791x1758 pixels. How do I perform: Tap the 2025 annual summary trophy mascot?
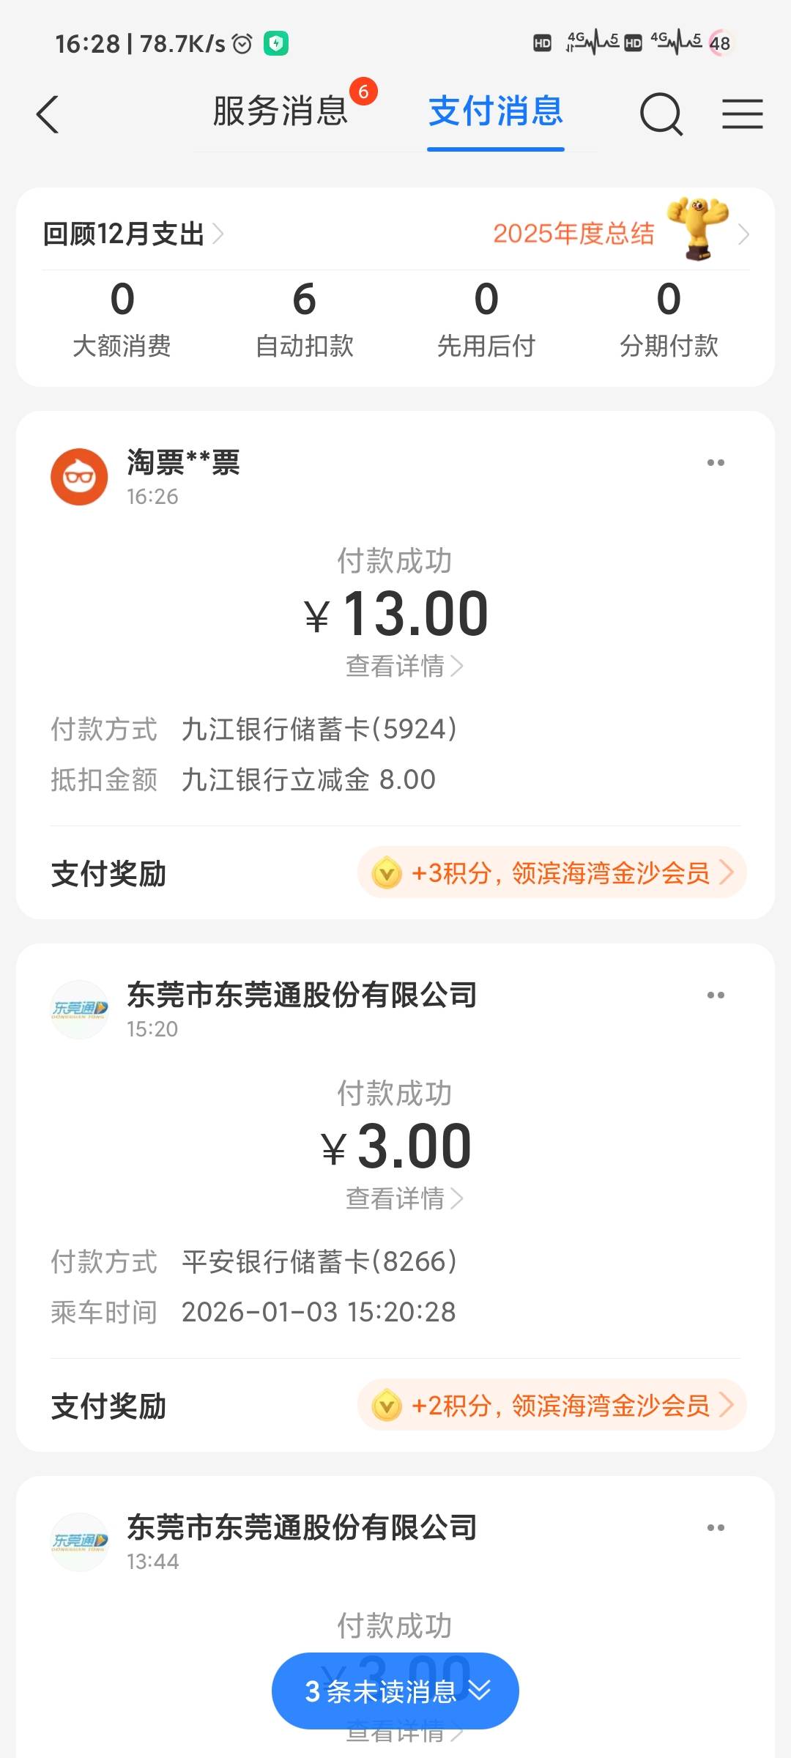[x=697, y=229]
